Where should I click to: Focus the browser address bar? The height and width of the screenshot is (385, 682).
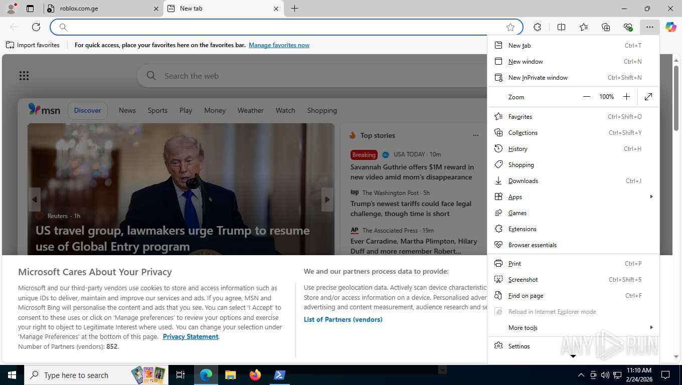tap(286, 27)
